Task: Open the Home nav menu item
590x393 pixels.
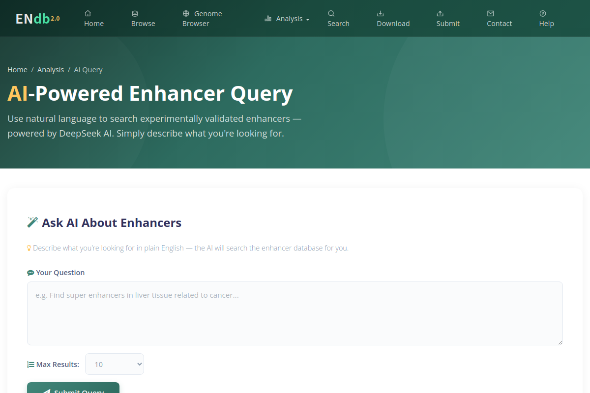Action: tap(94, 19)
